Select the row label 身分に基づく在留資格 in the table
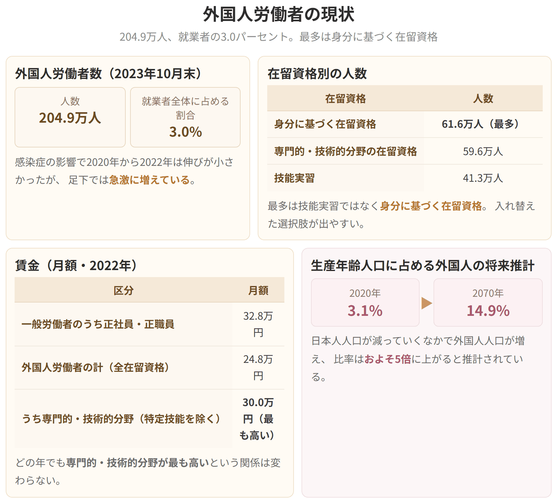Screen dimensions: 557x503 coord(325,124)
